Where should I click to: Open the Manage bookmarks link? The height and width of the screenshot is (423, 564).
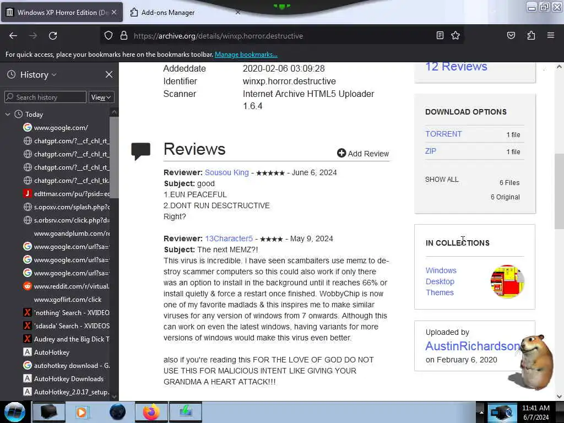[246, 55]
